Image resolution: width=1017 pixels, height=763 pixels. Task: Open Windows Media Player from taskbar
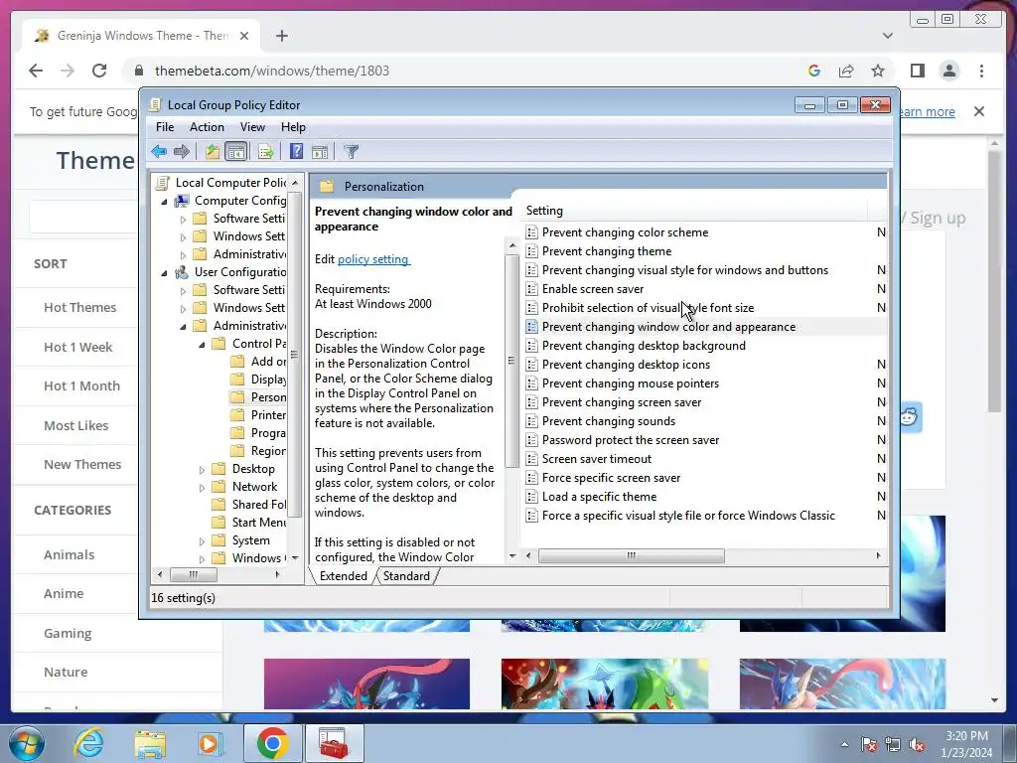(x=210, y=743)
